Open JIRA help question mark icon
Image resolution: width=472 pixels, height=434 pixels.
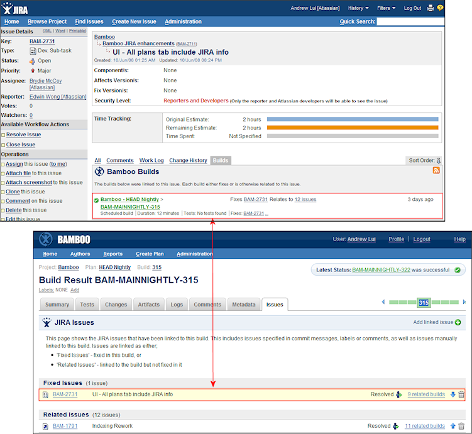click(440, 8)
